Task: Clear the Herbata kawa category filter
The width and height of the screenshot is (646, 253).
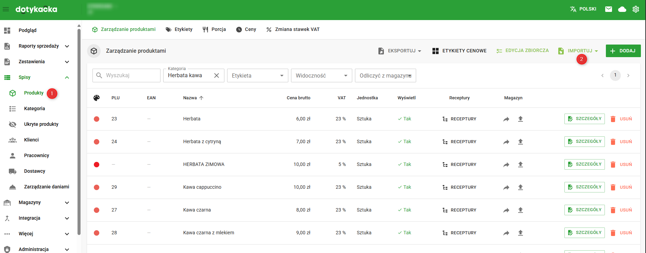Action: [x=217, y=75]
